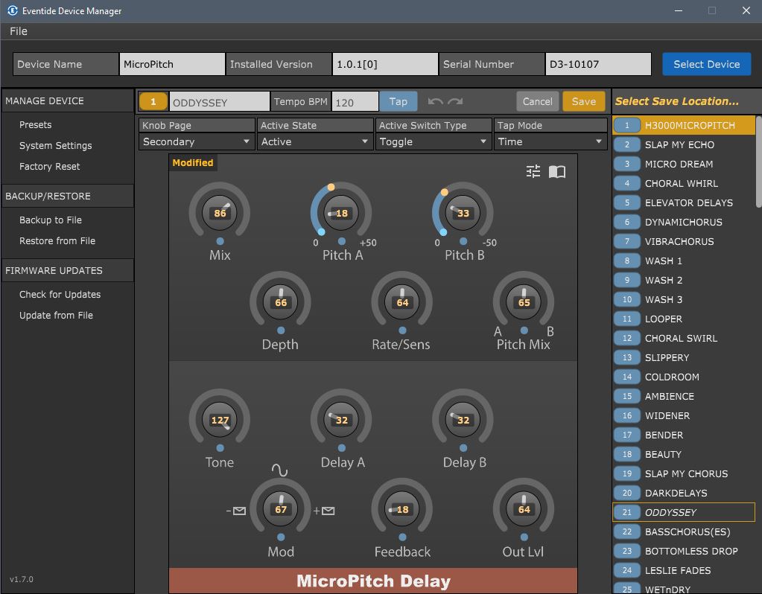Click the blue dot under Mod knob
The height and width of the screenshot is (594, 762).
click(x=281, y=537)
